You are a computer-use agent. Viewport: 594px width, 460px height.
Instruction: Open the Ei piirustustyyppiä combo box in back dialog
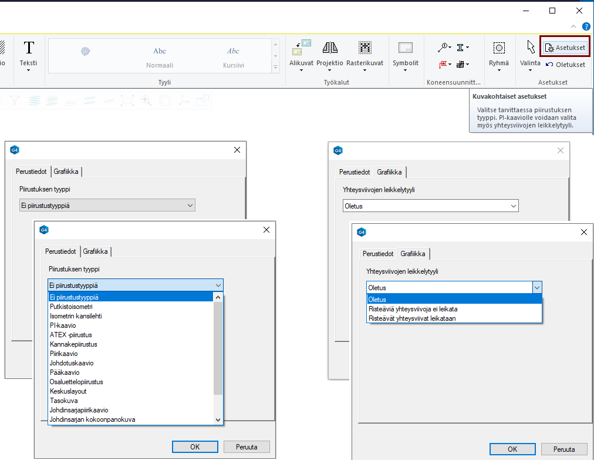tap(107, 205)
